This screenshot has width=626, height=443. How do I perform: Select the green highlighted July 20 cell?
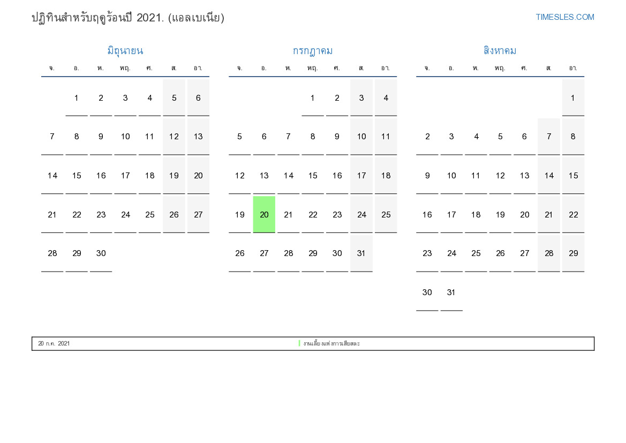click(264, 214)
